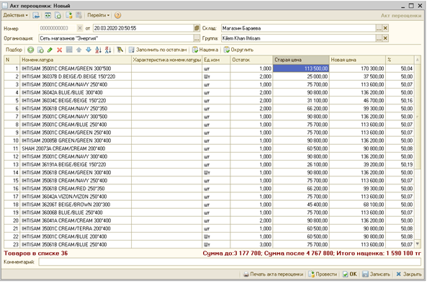Click the Организация input field
427x283 pixels.
coord(116,38)
